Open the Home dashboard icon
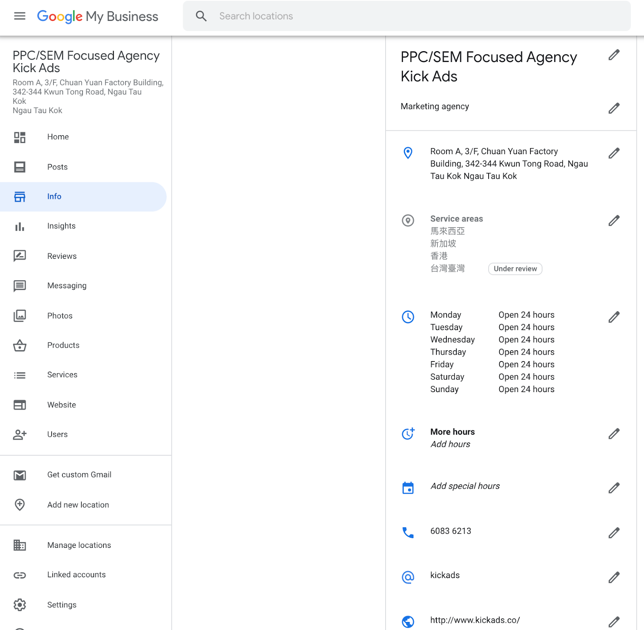This screenshot has height=630, width=644. coord(20,137)
